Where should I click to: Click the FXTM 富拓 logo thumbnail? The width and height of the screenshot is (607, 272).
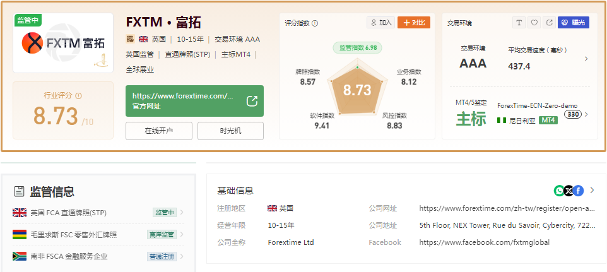coord(63,43)
